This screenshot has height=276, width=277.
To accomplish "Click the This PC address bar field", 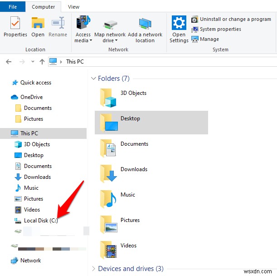I will (x=162, y=62).
